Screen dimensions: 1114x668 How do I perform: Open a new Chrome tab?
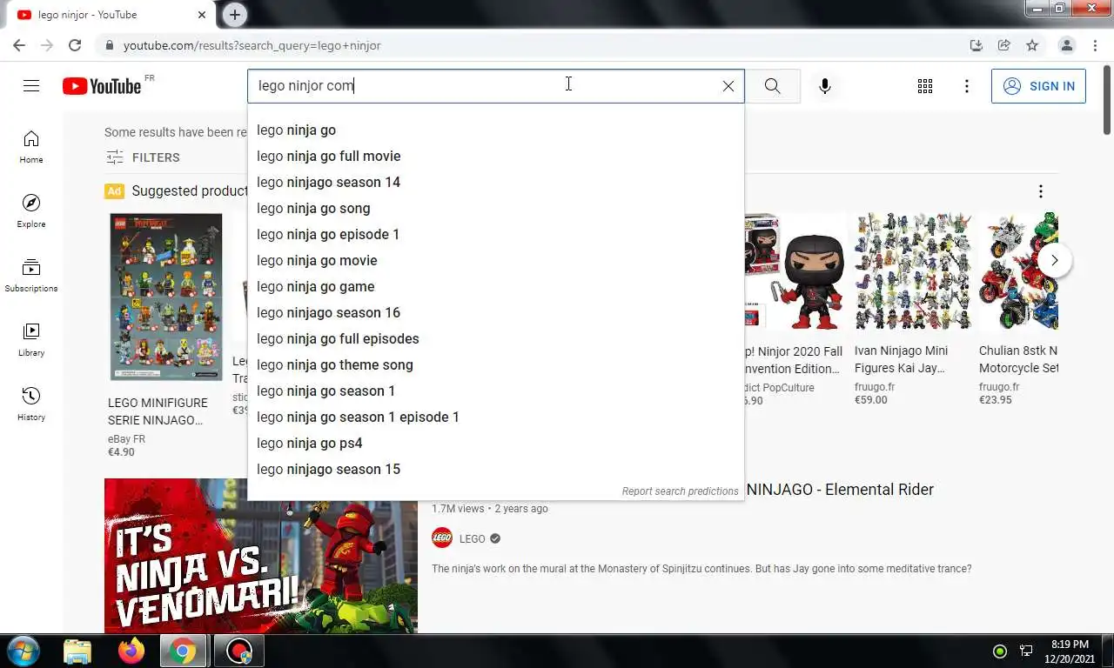pyautogui.click(x=235, y=15)
